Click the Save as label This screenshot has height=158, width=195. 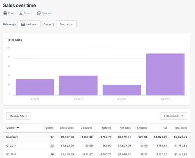(46, 13)
